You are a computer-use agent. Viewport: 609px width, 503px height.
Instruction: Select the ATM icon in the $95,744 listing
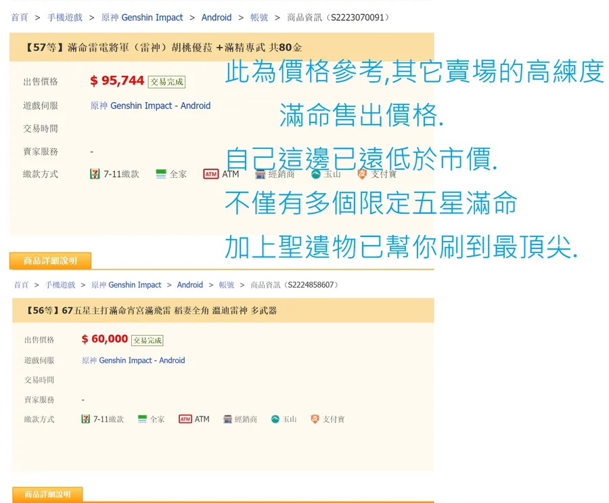210,174
